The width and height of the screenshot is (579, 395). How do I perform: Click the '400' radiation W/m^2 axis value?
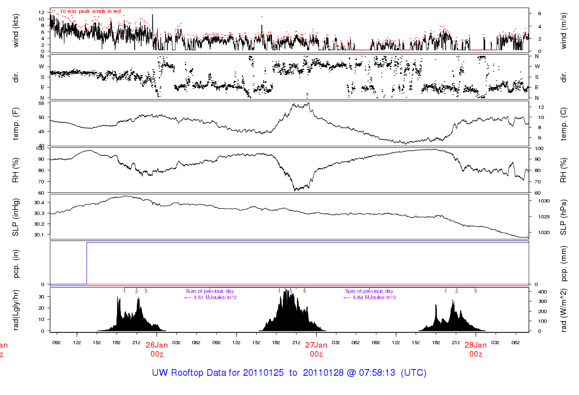[542, 292]
